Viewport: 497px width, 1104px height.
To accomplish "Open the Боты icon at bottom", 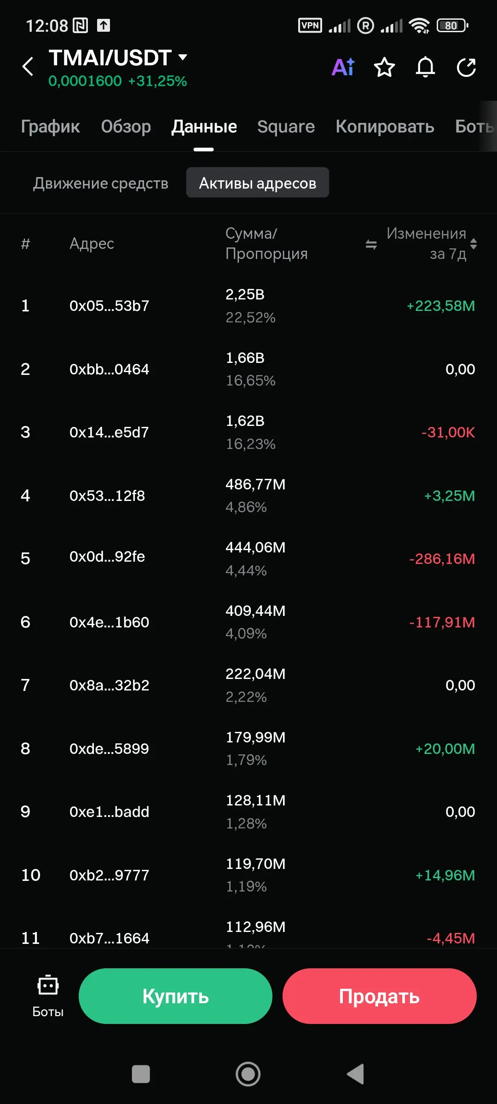I will coord(48,996).
